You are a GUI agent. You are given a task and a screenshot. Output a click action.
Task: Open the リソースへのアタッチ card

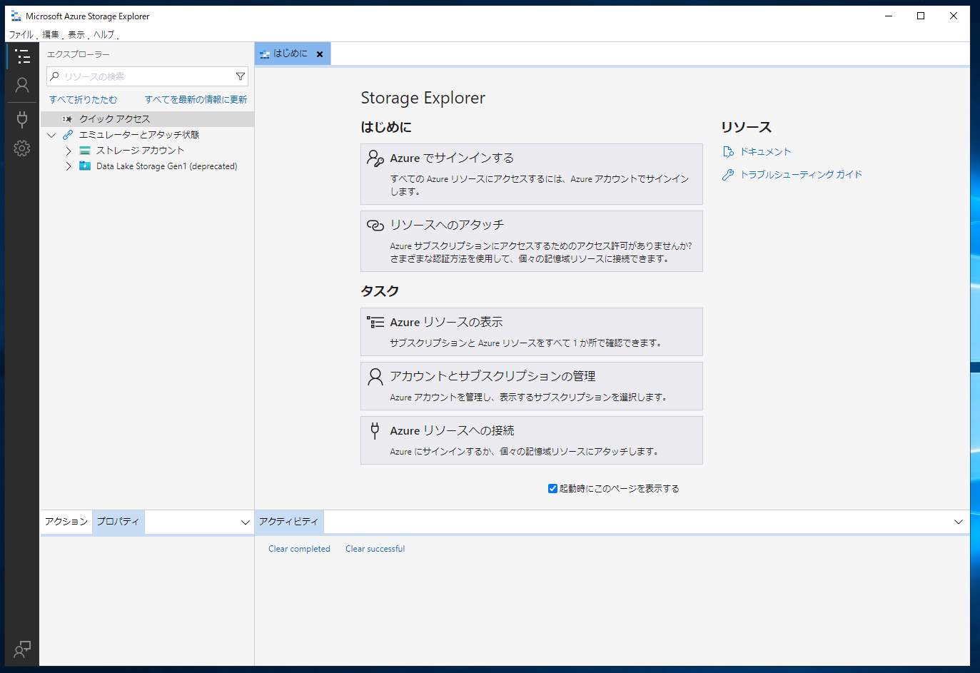click(532, 241)
